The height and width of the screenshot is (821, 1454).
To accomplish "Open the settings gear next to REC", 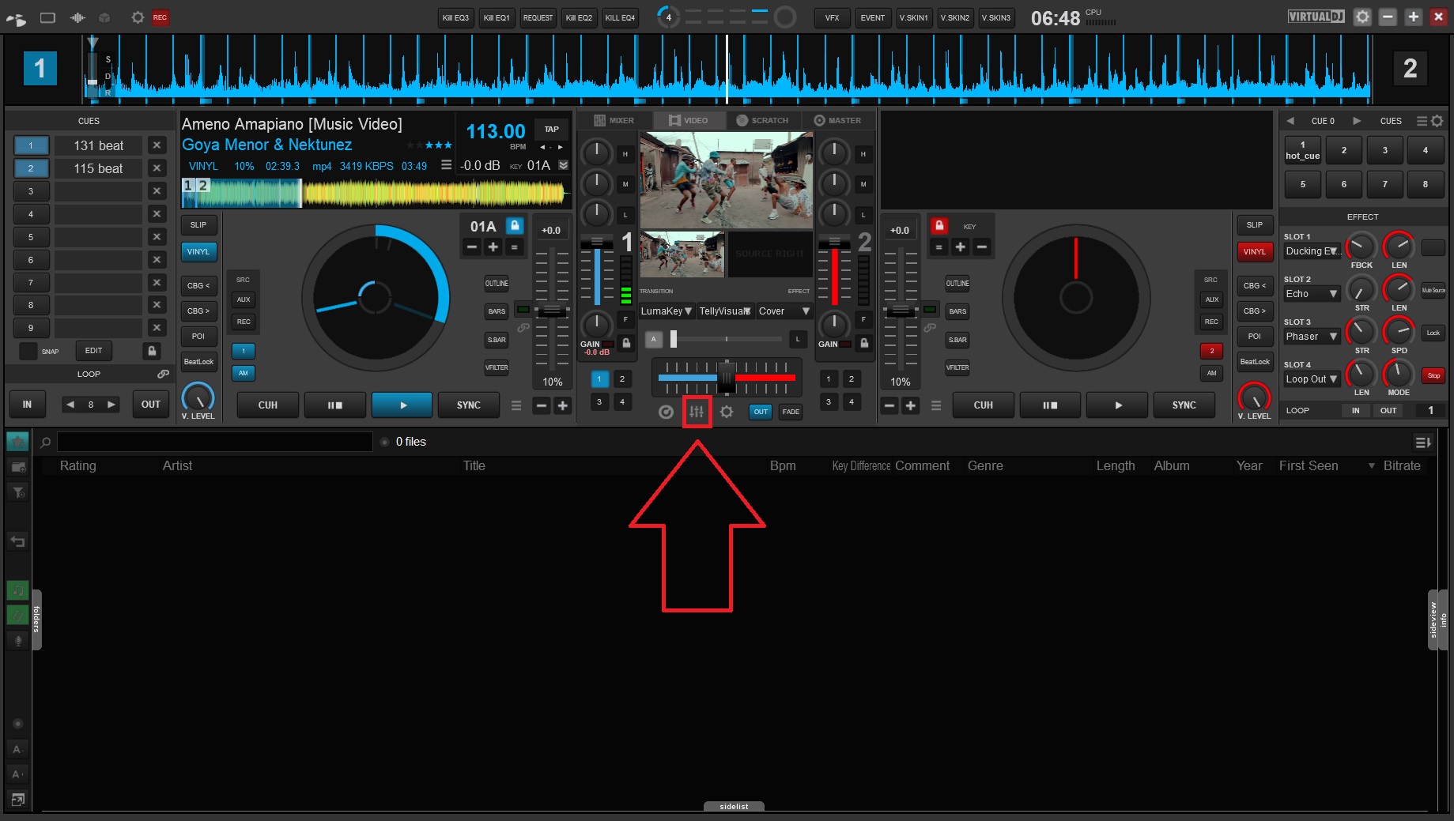I will click(x=138, y=17).
